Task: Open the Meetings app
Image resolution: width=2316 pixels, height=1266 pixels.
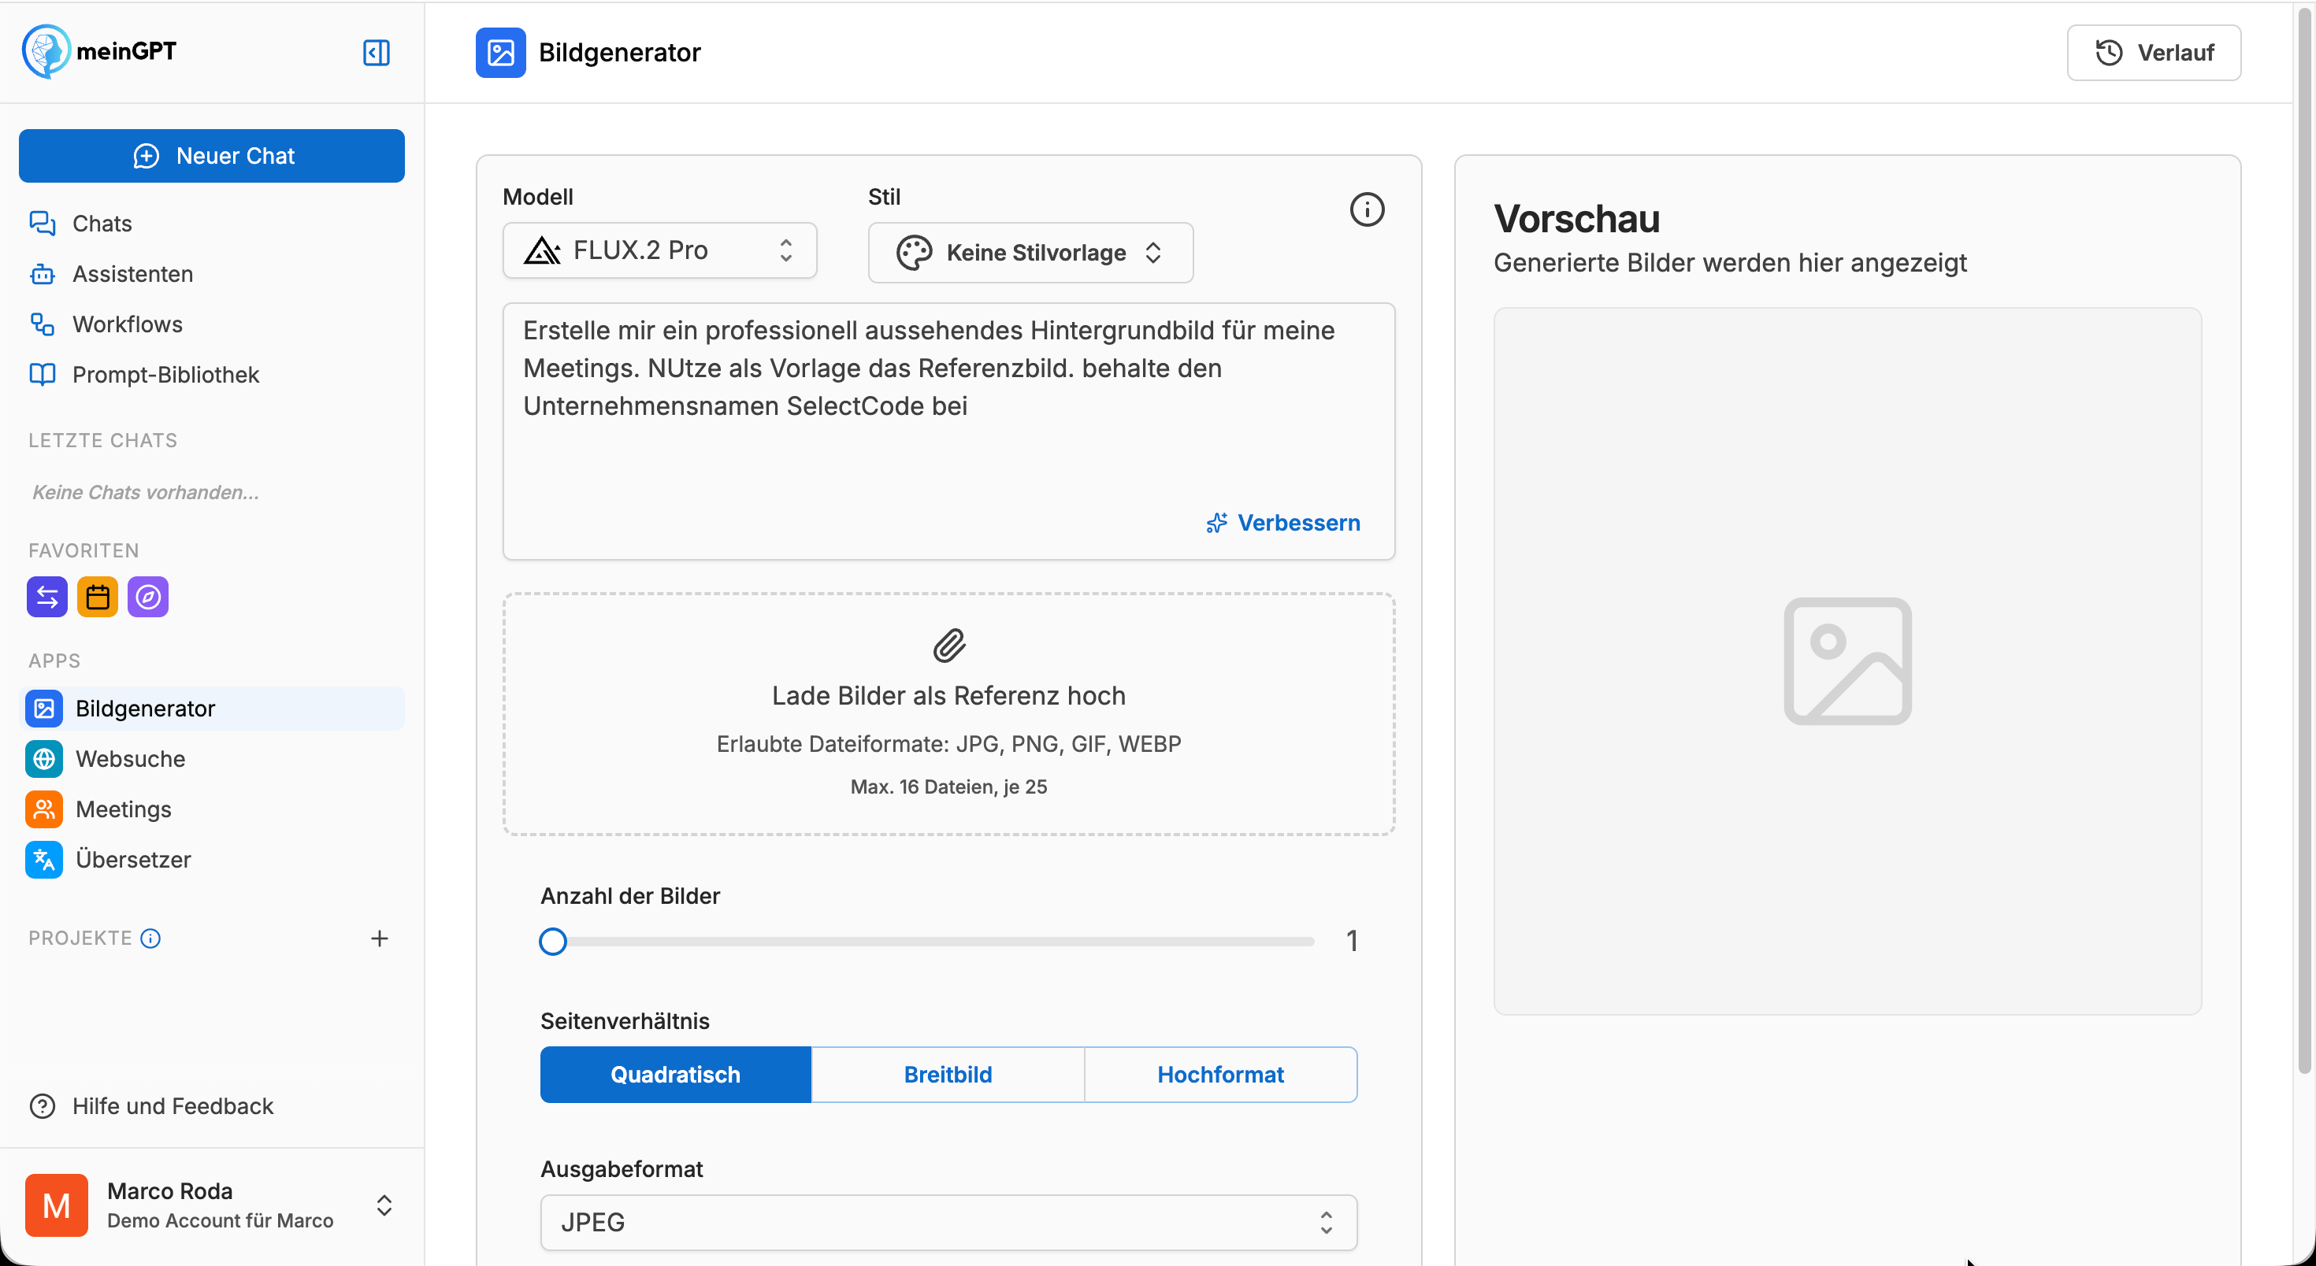Action: [212, 809]
